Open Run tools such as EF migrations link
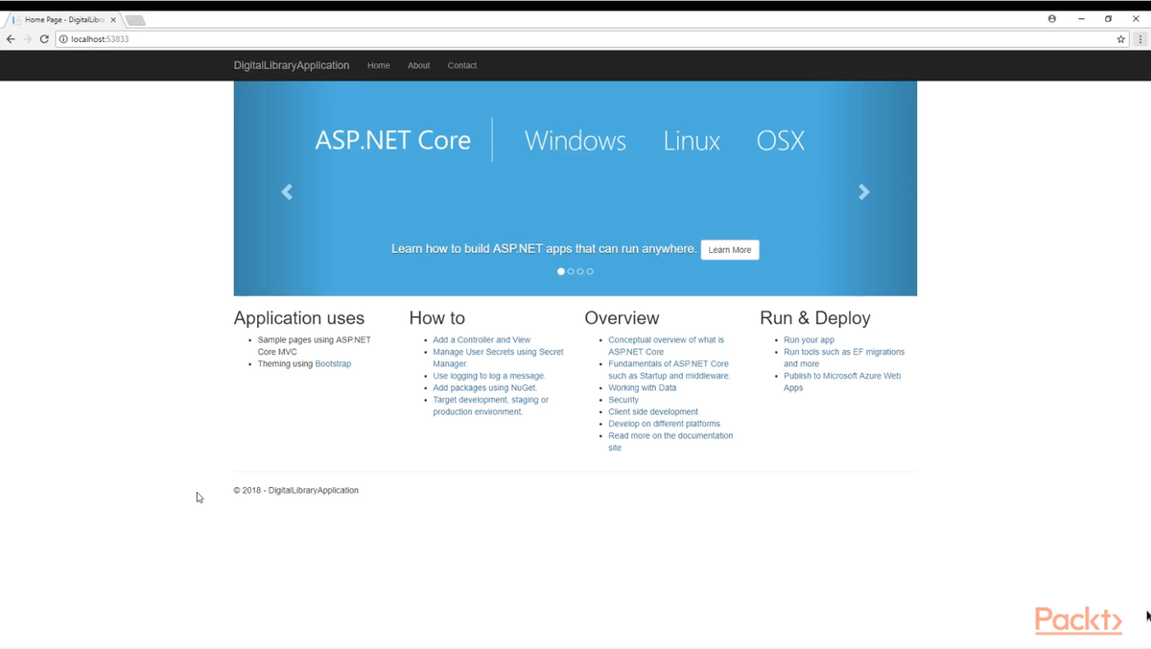 [844, 358]
